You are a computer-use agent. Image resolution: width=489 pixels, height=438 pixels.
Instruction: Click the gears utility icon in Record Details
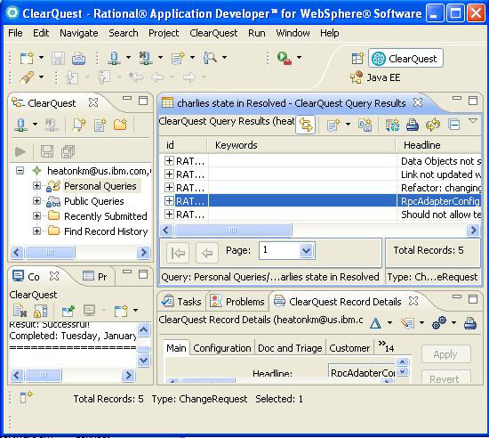[439, 323]
